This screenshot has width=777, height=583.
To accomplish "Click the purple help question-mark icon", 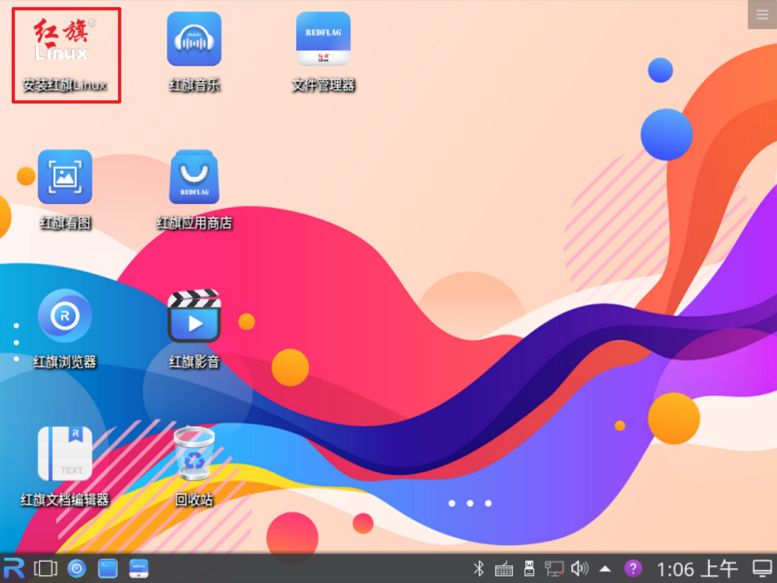I will tap(633, 569).
